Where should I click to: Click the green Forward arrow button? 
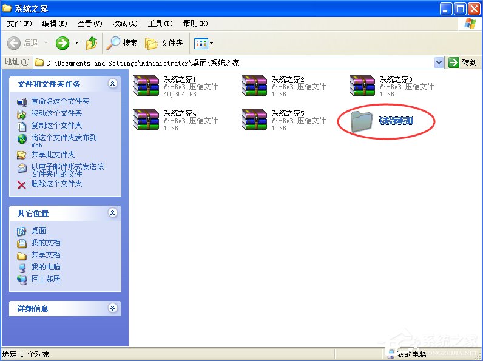(62, 43)
